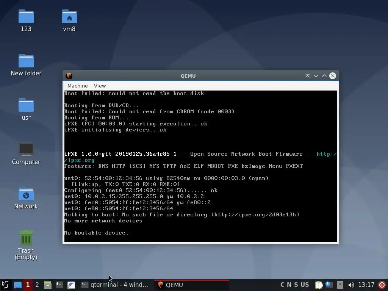Switch to workspace 2
The image size is (388, 291).
pos(37,285)
